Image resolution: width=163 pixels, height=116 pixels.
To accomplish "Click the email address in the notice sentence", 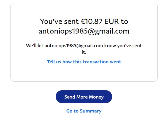I will 74,46.
